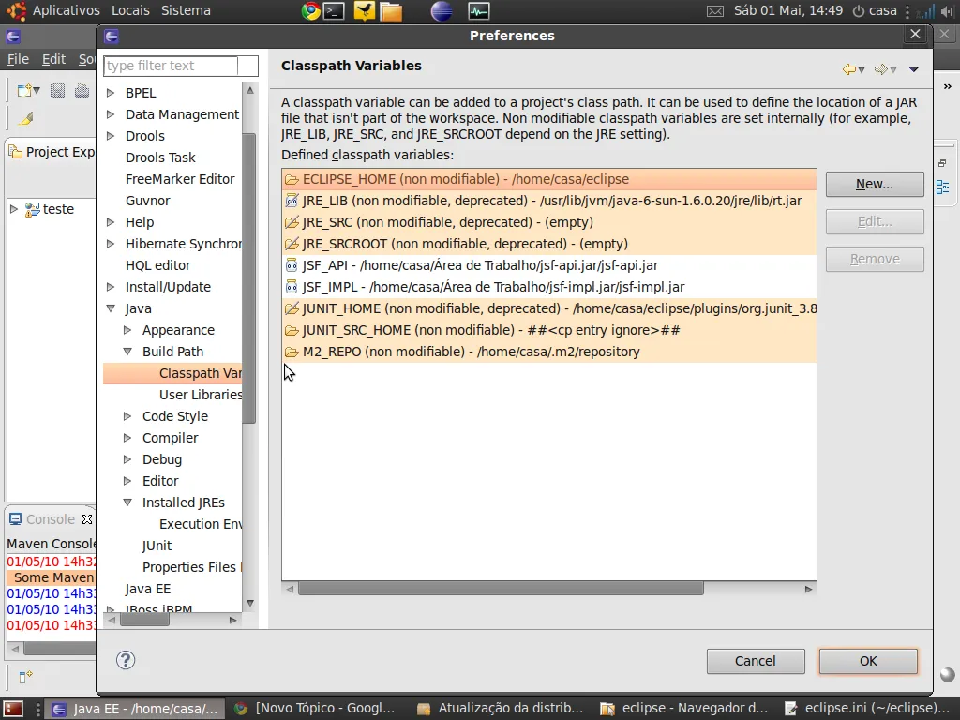Viewport: 960px width, 720px height.
Task: Click the restore view icon on right trim
Action: 942,163
